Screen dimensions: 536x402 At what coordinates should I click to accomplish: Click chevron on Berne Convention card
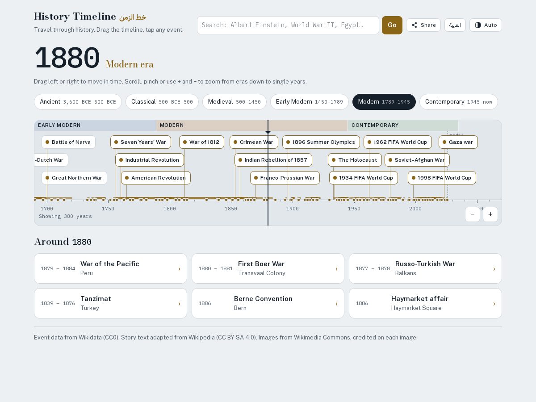click(336, 303)
